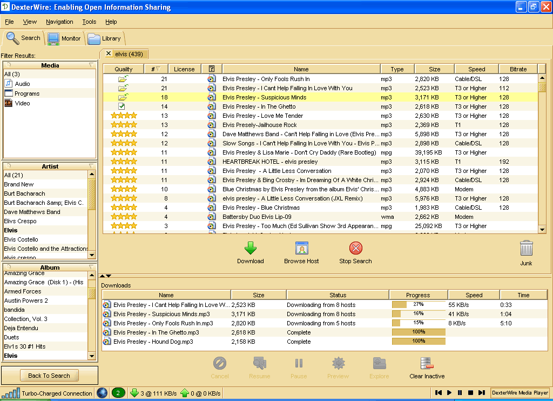Screen dimensions: 553x401
Task: Click the Pause download icon
Action: point(299,363)
